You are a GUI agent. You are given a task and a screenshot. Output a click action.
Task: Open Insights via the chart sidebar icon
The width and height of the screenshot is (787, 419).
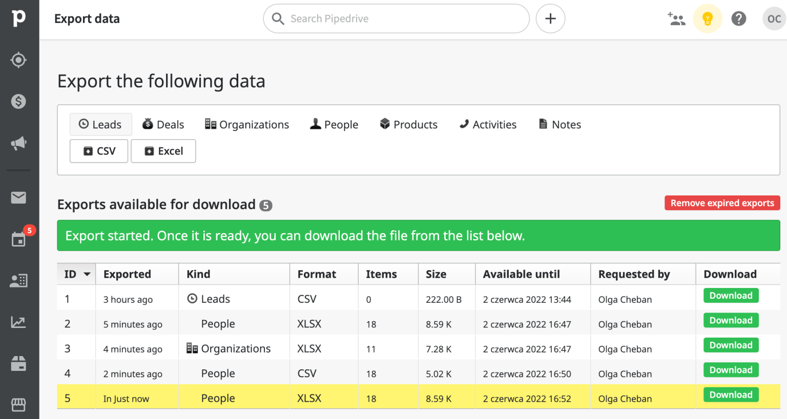[18, 322]
